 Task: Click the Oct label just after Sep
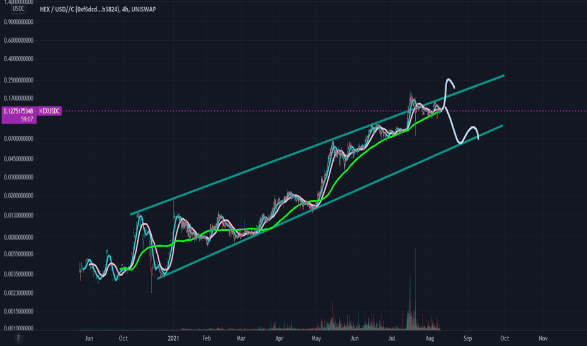click(504, 338)
